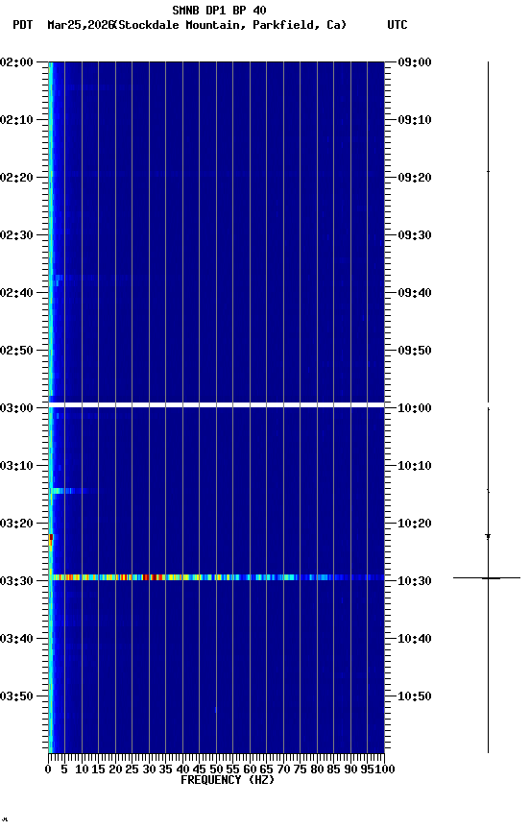
Task: Click the 10:20 UTC time label
Action: pos(415,524)
